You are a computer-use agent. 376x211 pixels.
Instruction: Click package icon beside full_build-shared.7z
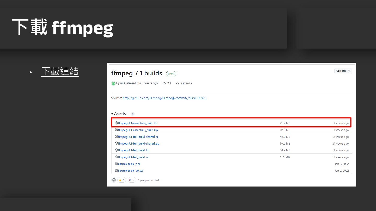(116, 136)
